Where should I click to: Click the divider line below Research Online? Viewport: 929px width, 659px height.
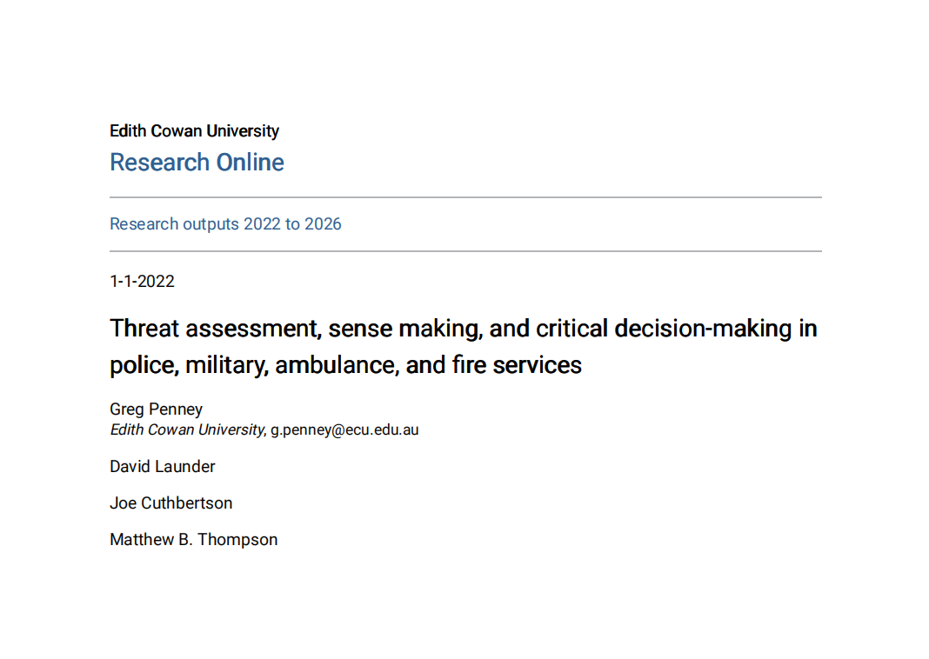(465, 197)
